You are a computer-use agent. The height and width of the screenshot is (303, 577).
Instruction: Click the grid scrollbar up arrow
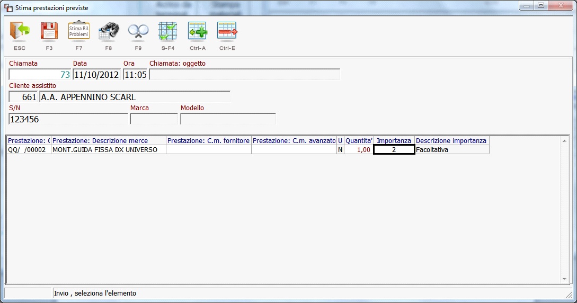pos(564,141)
